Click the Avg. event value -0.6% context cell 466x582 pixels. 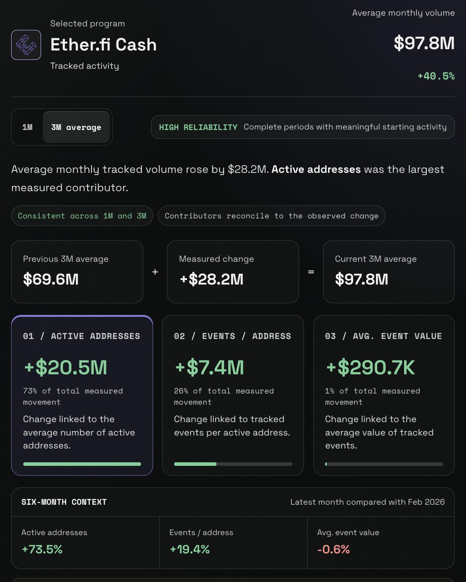[x=381, y=542]
